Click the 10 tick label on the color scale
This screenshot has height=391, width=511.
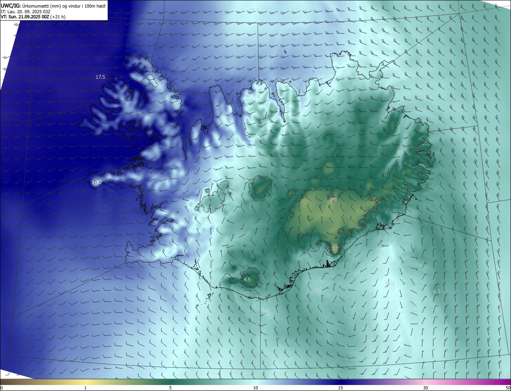(255, 388)
